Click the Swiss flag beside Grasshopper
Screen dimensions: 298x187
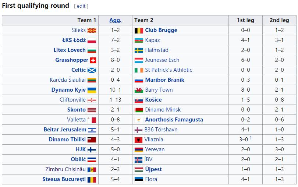tap(93, 60)
